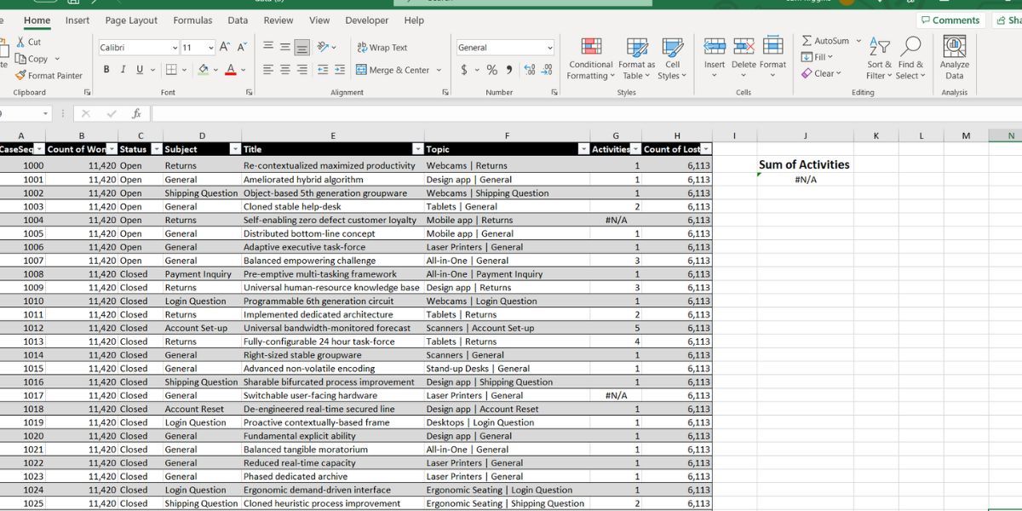Apply Percent Style format

pyautogui.click(x=492, y=70)
